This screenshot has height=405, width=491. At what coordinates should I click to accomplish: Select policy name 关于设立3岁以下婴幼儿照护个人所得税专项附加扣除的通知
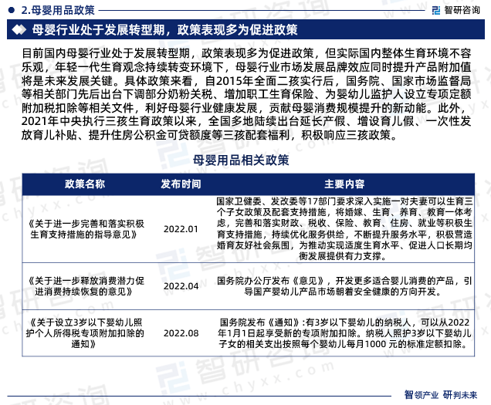(x=85, y=333)
